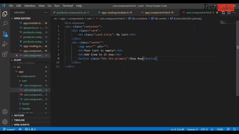Open the Run menu
The width and height of the screenshot is (239, 134).
pyautogui.click(x=57, y=6)
